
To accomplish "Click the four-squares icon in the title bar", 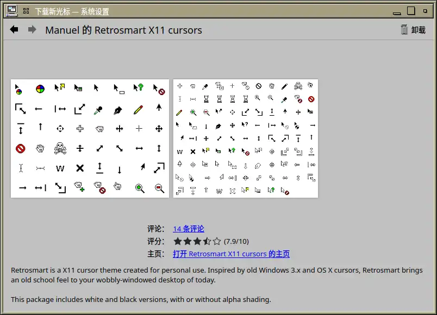I will [26, 11].
